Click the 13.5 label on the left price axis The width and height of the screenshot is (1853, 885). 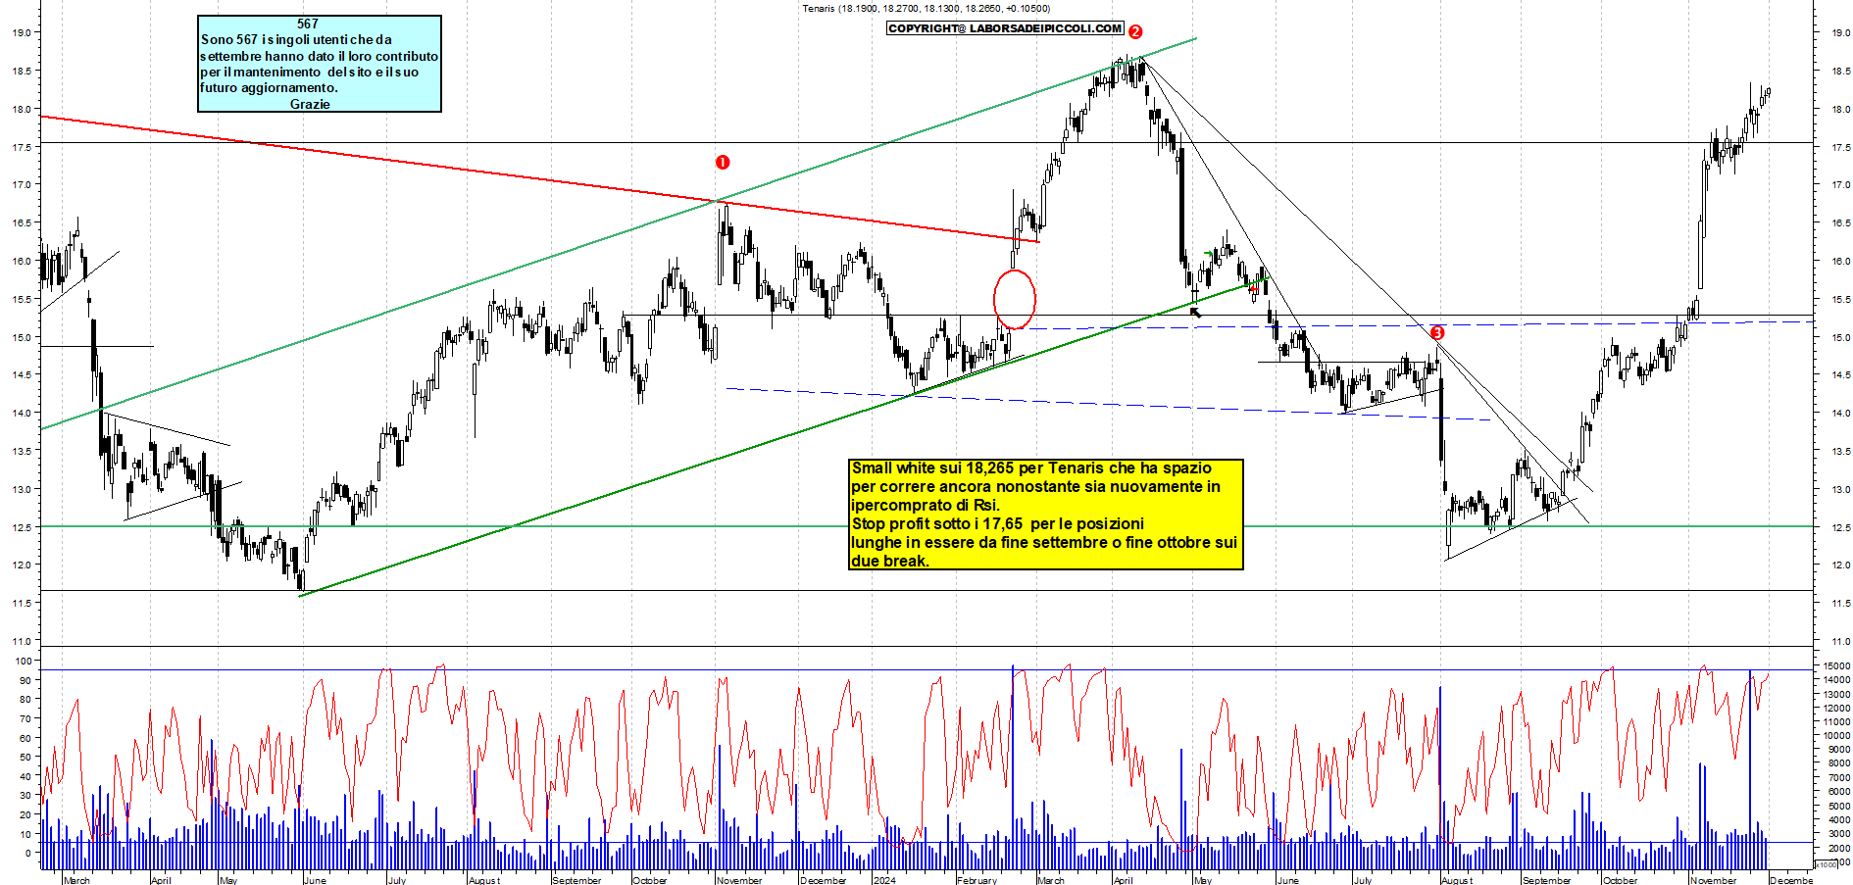(x=21, y=451)
